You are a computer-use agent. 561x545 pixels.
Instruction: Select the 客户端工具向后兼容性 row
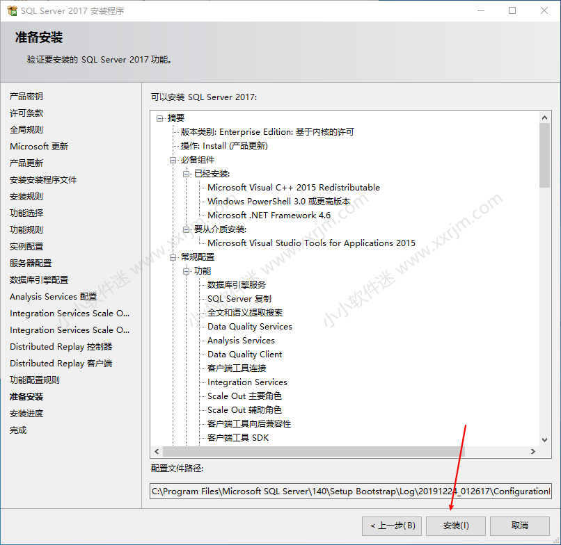pyautogui.click(x=249, y=424)
